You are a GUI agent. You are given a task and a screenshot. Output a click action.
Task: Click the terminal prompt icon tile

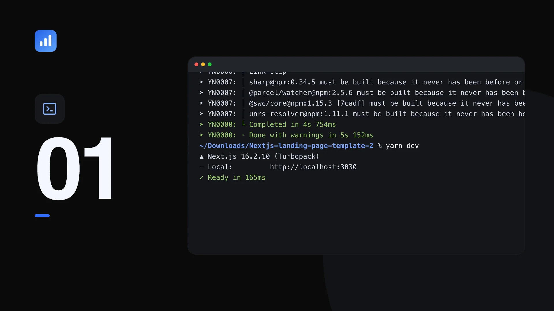click(x=50, y=109)
